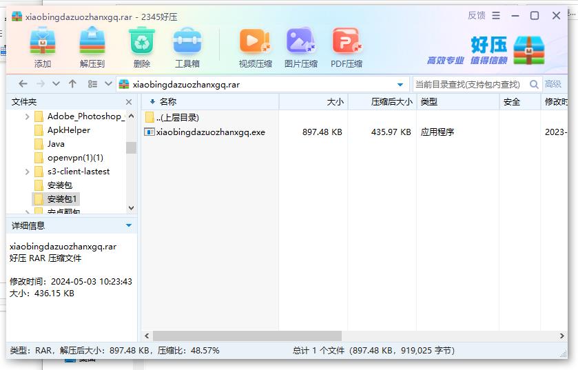
Task: Click the exe file application icon
Action: (x=149, y=132)
